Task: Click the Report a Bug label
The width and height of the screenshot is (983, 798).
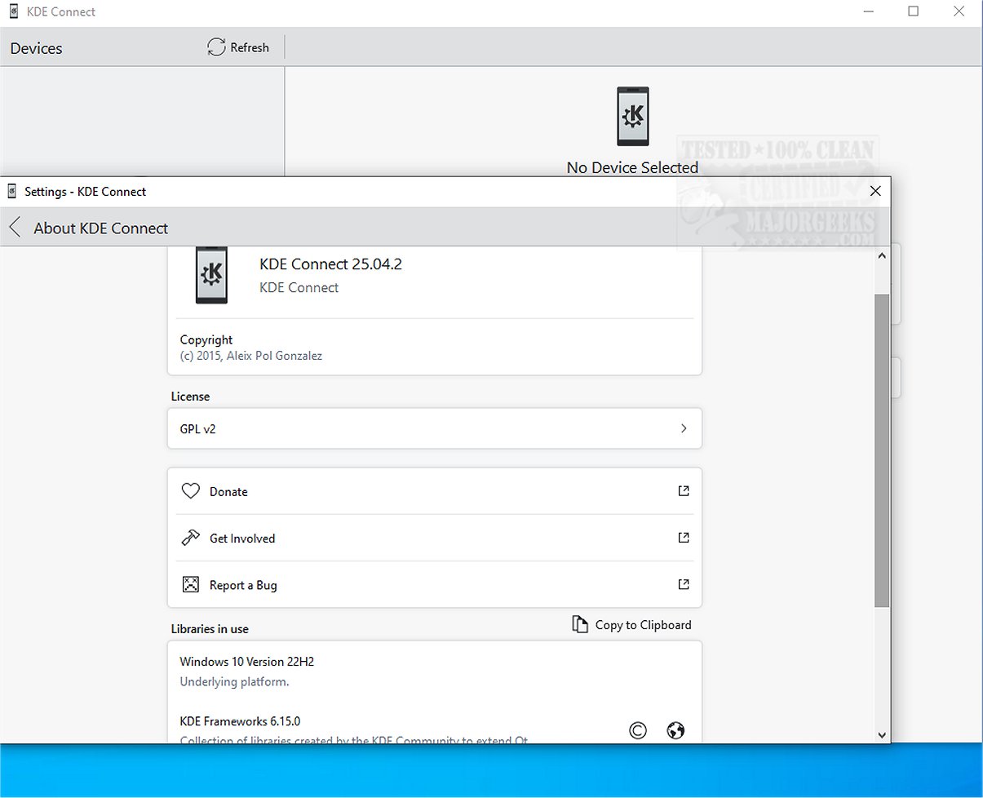Action: click(x=243, y=585)
